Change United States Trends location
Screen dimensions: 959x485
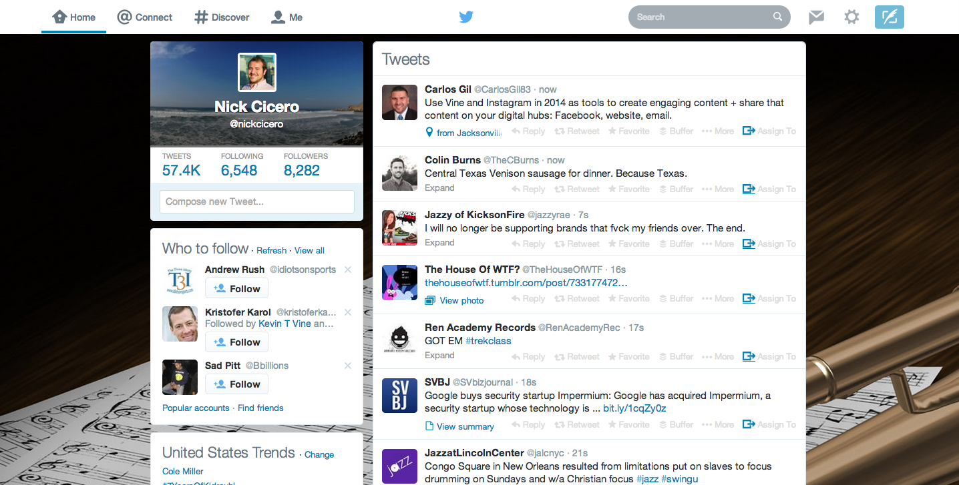pyautogui.click(x=319, y=455)
